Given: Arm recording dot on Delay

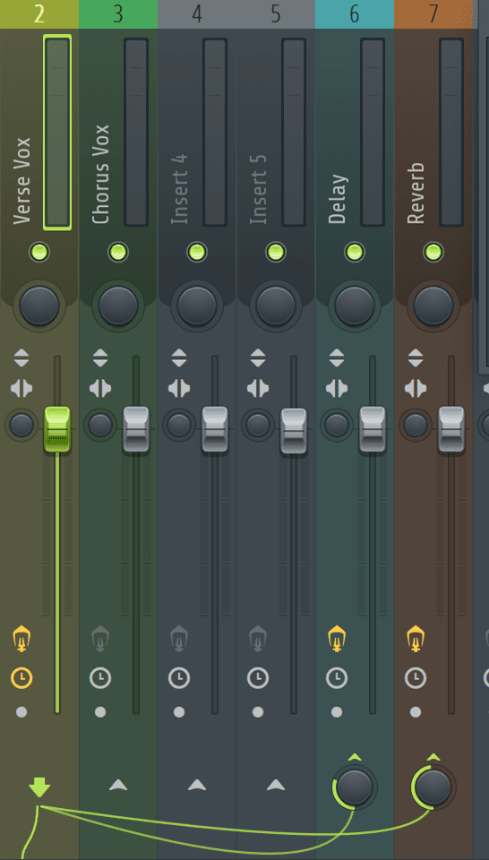Looking at the screenshot, I should click(x=337, y=712).
